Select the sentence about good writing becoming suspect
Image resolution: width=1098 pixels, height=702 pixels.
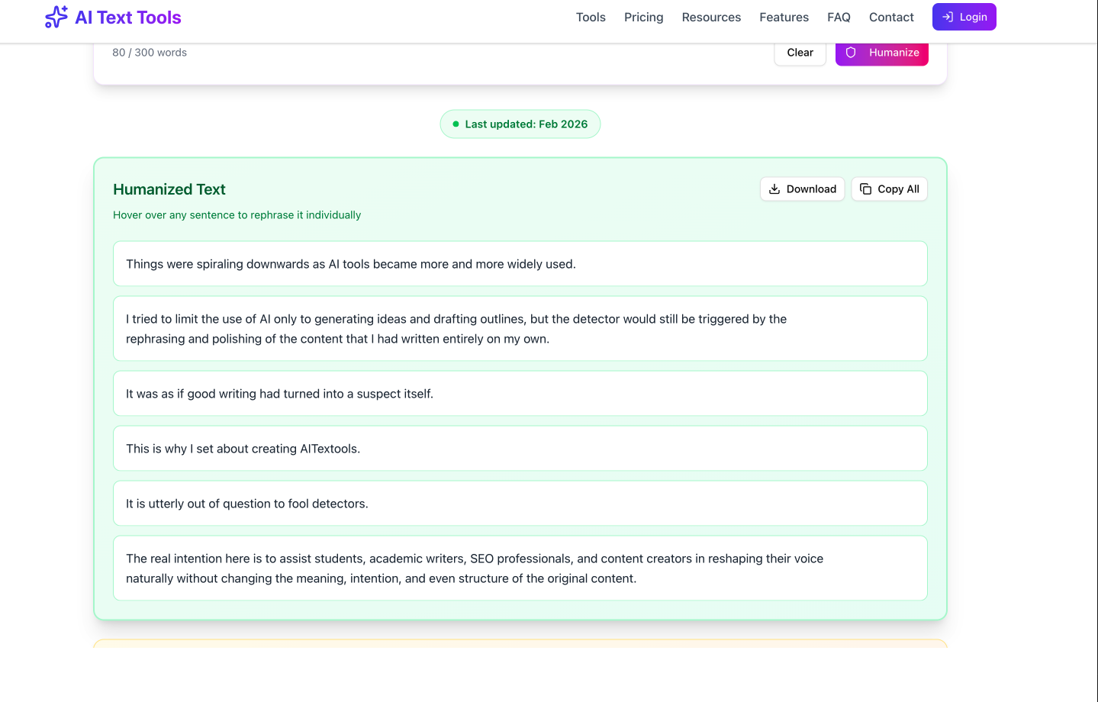click(x=520, y=393)
